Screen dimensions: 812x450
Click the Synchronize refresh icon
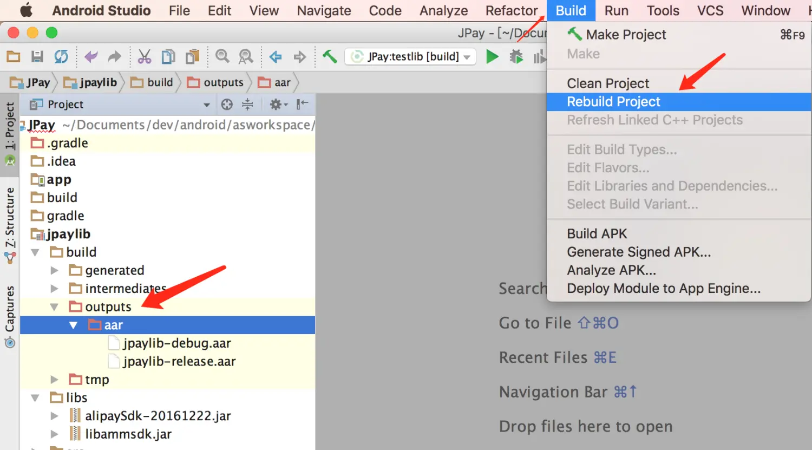(x=61, y=56)
